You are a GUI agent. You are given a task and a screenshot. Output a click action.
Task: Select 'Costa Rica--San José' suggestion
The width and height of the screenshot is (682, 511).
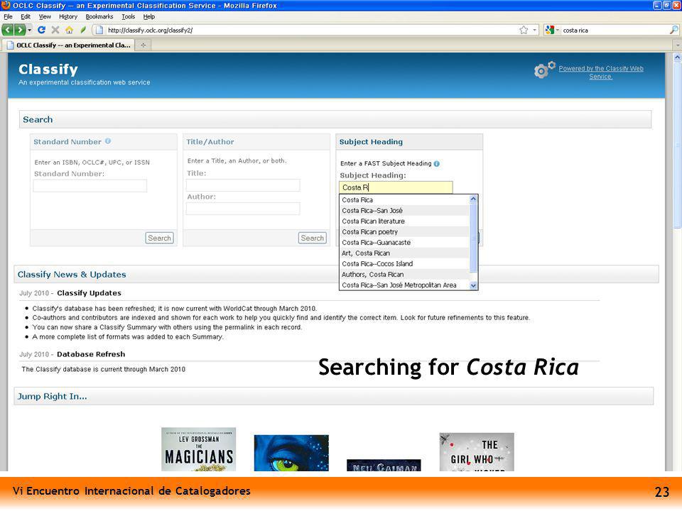point(404,210)
